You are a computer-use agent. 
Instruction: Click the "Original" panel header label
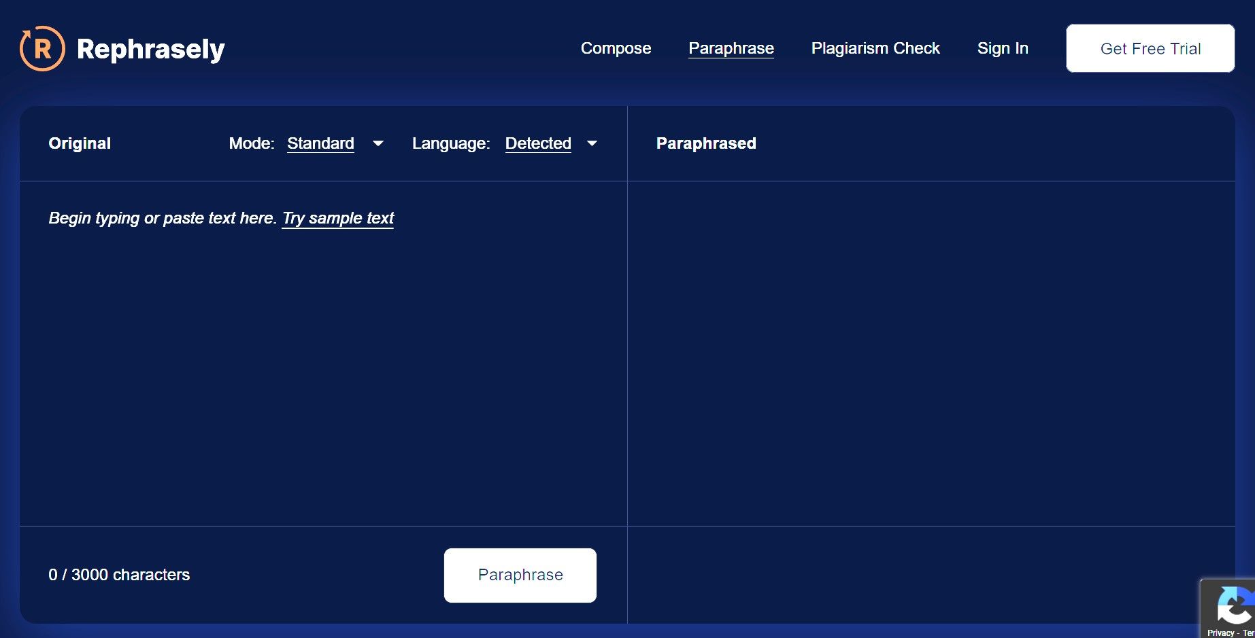point(80,143)
